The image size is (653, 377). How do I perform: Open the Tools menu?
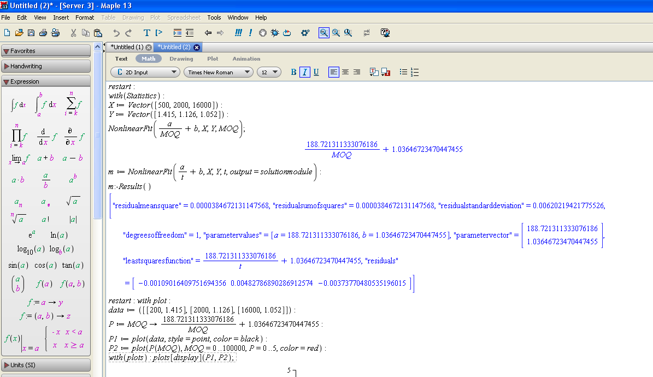tap(214, 17)
